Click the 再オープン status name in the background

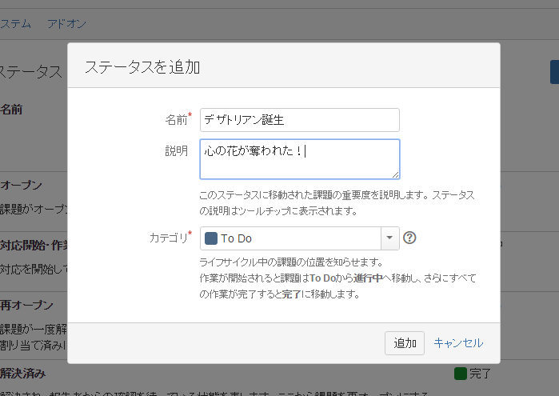pos(26,305)
